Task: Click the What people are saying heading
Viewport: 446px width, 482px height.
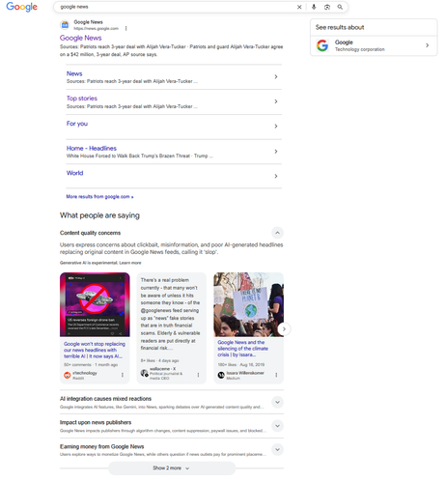Action: [99, 215]
